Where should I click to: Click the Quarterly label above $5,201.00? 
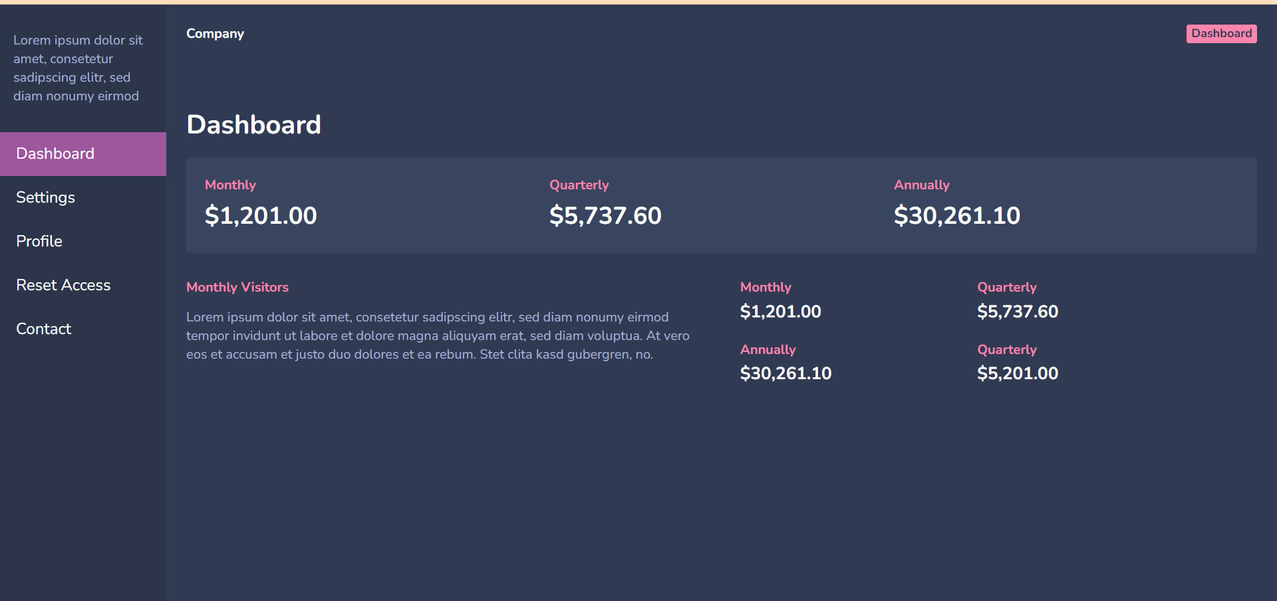click(1007, 349)
